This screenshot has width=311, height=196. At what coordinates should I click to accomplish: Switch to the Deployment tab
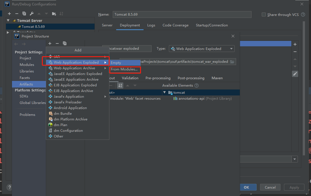point(130,25)
